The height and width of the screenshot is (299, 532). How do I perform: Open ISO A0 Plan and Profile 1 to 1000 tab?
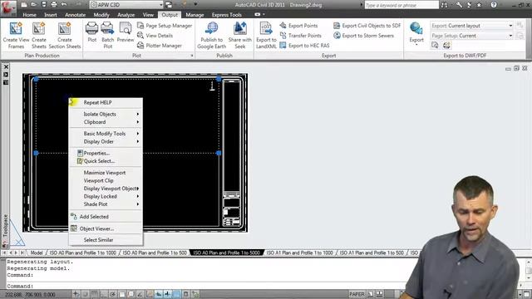coord(82,252)
